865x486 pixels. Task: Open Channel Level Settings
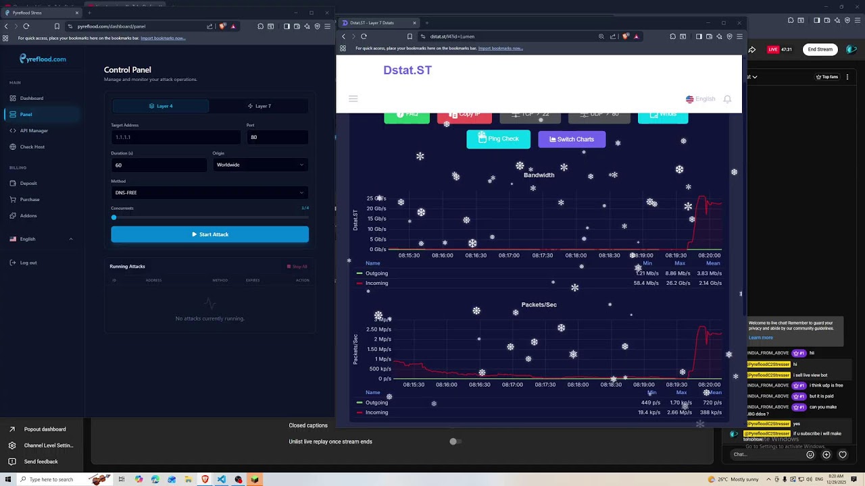tap(48, 446)
